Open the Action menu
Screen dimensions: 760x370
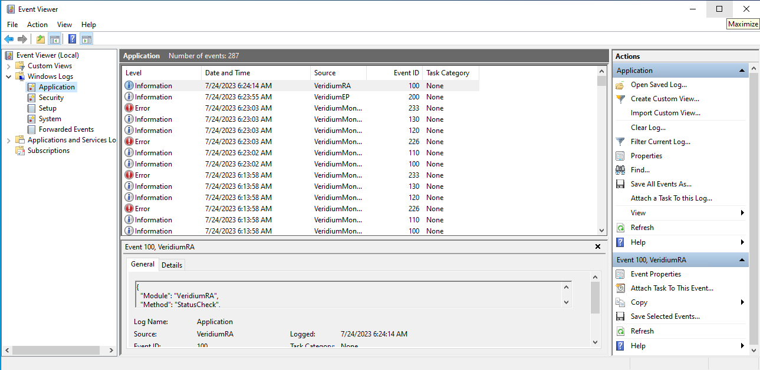tap(37, 25)
